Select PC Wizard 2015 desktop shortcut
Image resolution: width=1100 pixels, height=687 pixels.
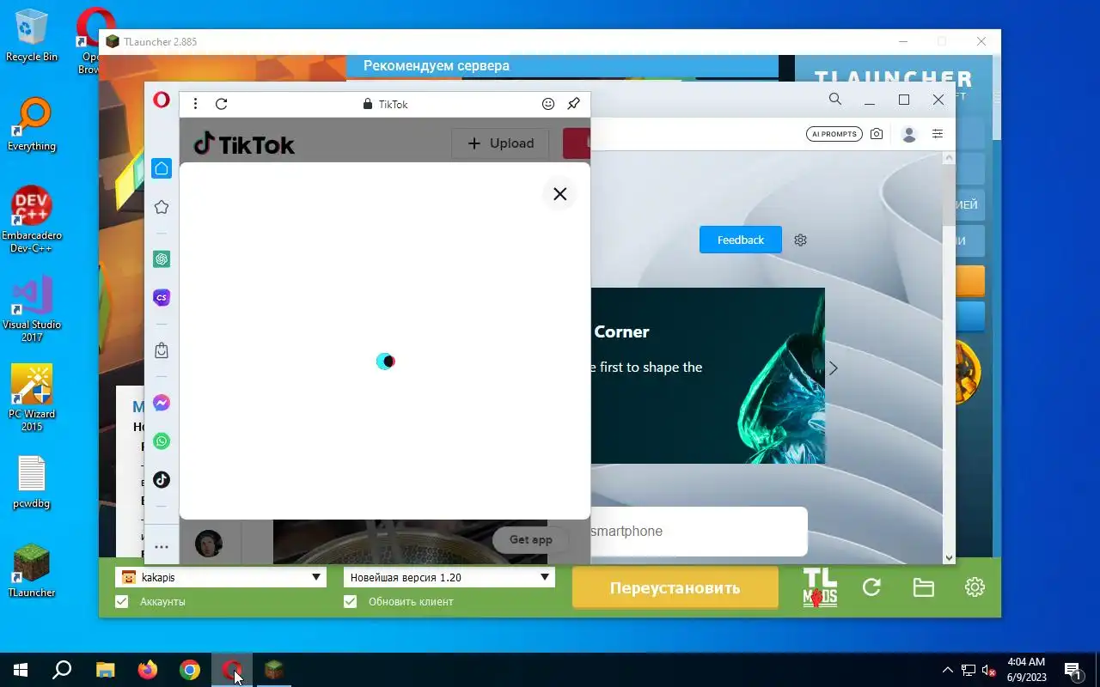click(x=32, y=398)
